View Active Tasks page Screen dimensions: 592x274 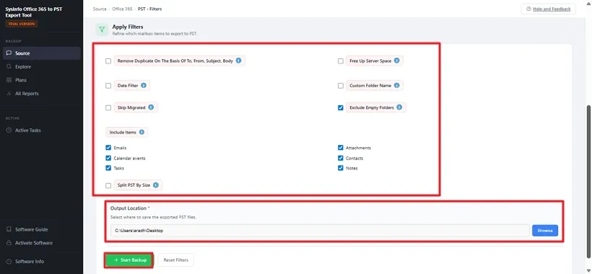[x=42, y=130]
